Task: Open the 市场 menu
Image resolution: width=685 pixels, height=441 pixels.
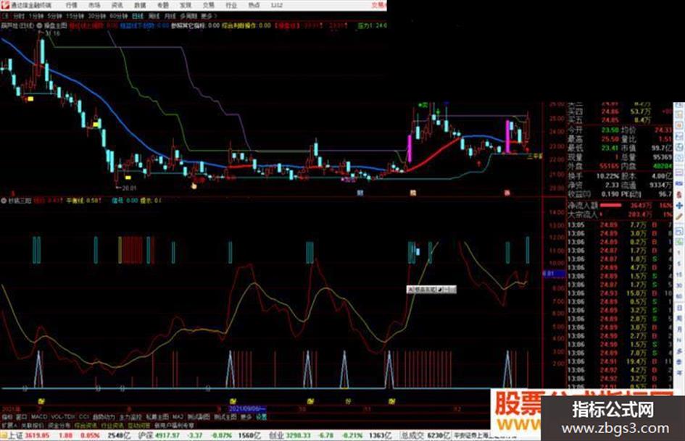Action: tap(94, 5)
